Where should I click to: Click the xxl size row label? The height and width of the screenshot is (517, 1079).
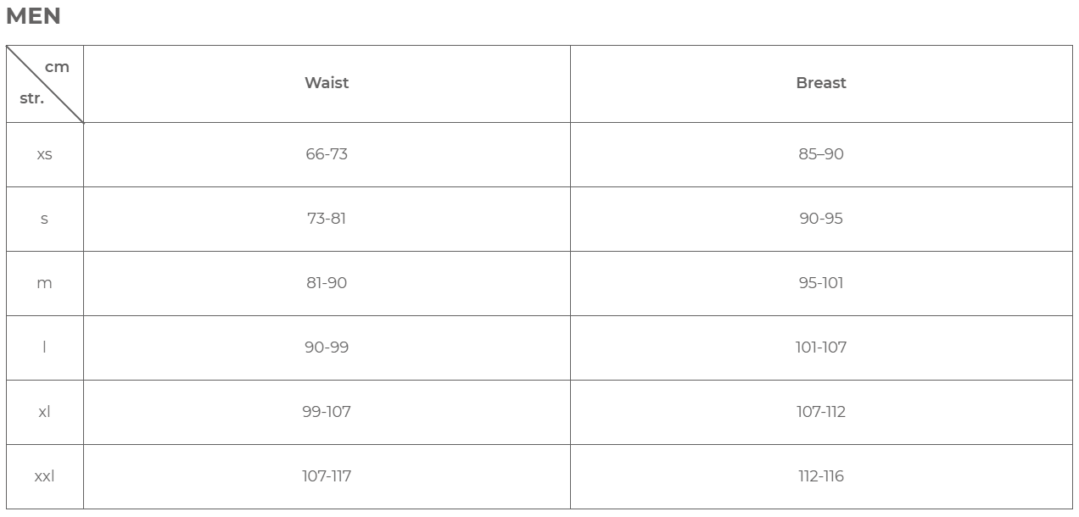[44, 476]
